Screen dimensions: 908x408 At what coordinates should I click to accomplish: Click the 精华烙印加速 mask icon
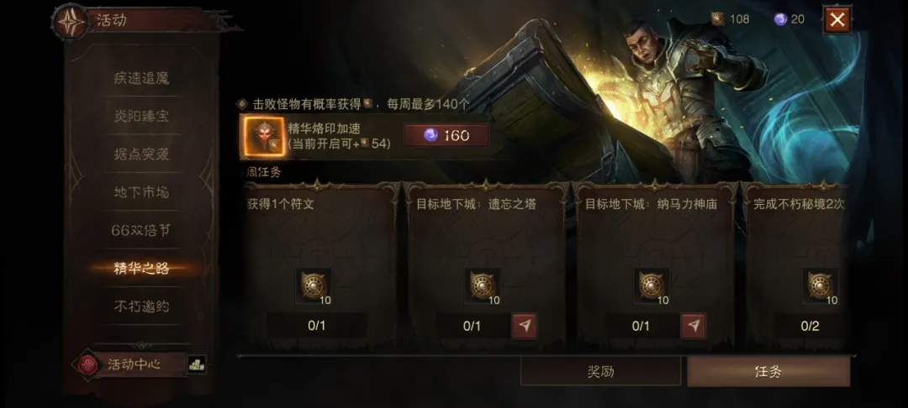(263, 136)
